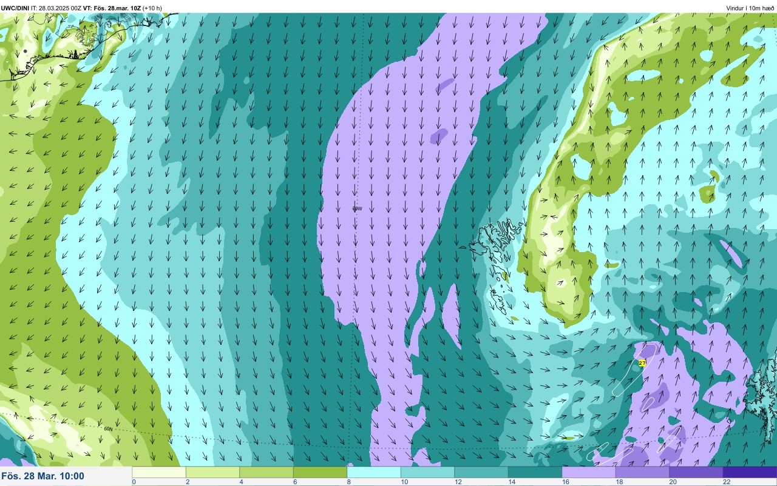Click the '(+10 h)' forecast offset text
777x486 pixels.
[x=152, y=8]
